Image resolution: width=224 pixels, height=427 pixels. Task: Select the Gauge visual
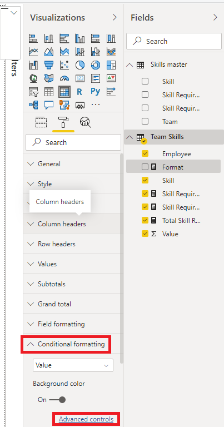(x=64, y=78)
